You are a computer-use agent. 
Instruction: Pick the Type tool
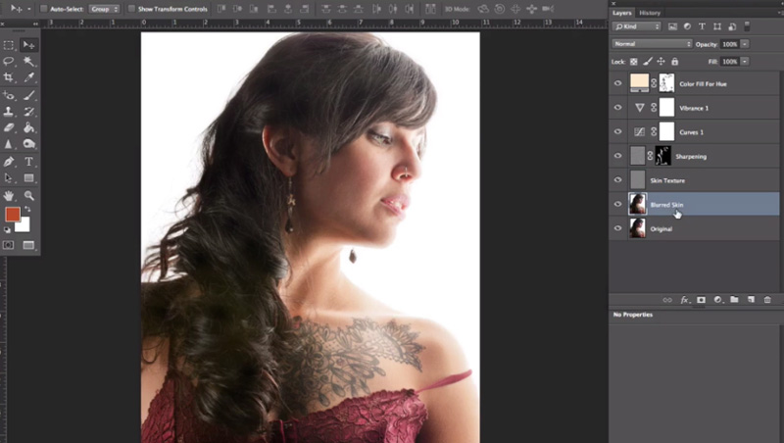point(28,162)
